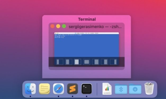Launch the yellow Stickies app in dock
The height and width of the screenshot is (99, 166).
coord(44,89)
